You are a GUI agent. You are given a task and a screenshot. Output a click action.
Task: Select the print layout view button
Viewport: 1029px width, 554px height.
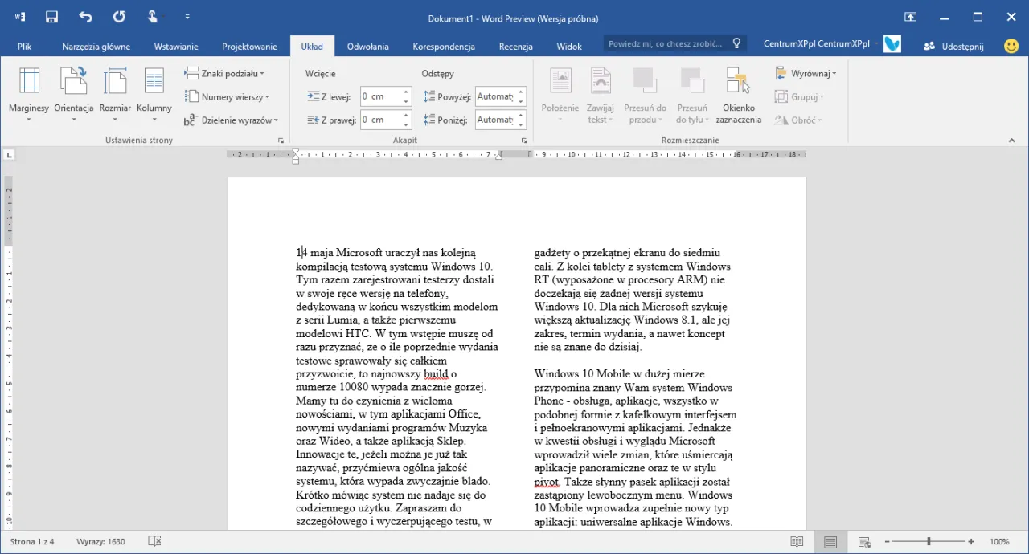click(830, 542)
